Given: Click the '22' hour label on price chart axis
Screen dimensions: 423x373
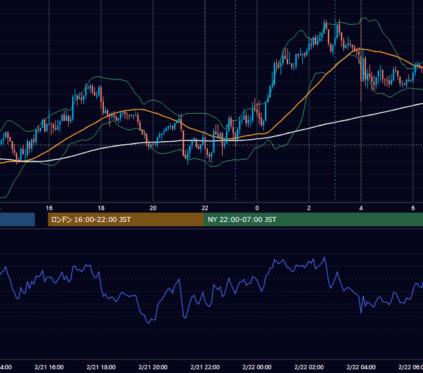Looking at the screenshot, I should pyautogui.click(x=205, y=208).
